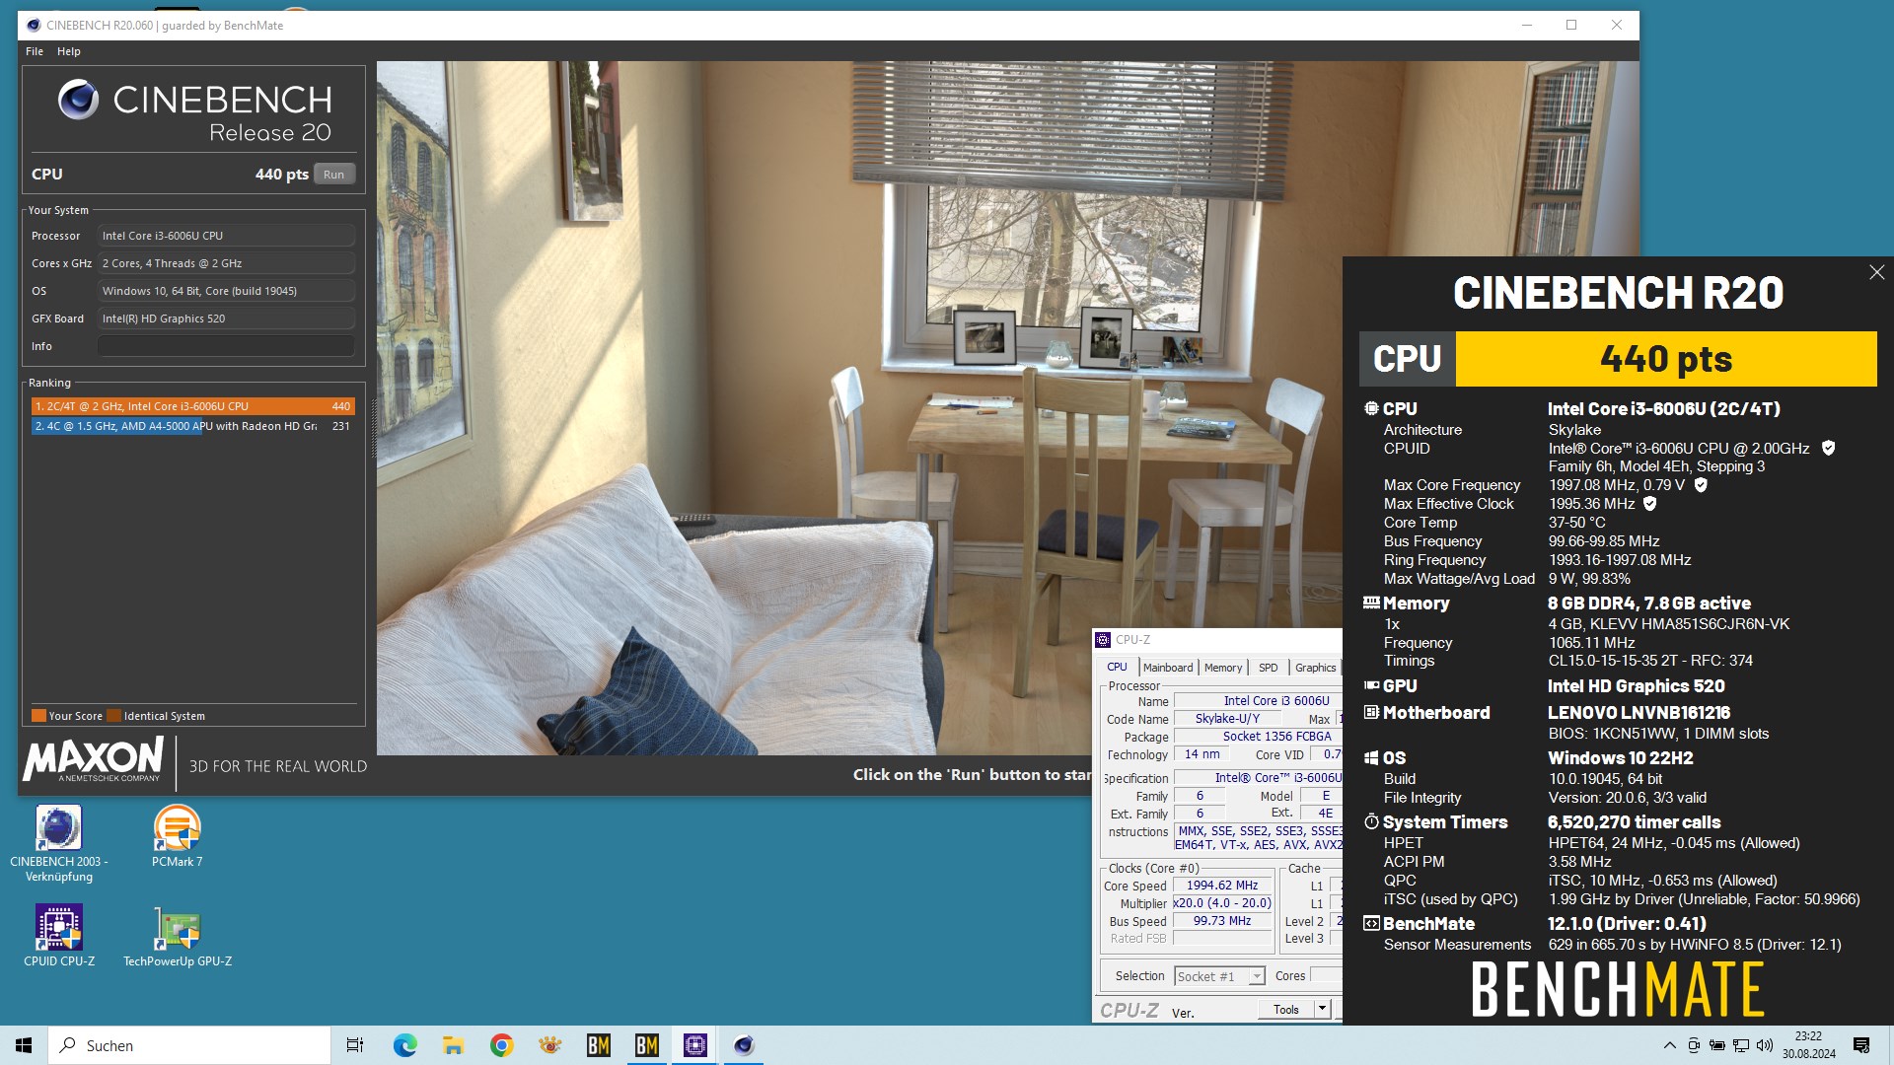Open notification center icon
Image resolution: width=1894 pixels, height=1065 pixels.
point(1861,1045)
